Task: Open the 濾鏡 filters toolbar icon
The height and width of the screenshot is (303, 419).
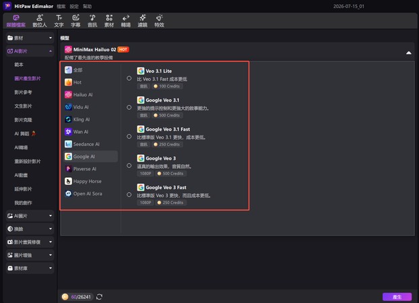Action: tap(142, 21)
